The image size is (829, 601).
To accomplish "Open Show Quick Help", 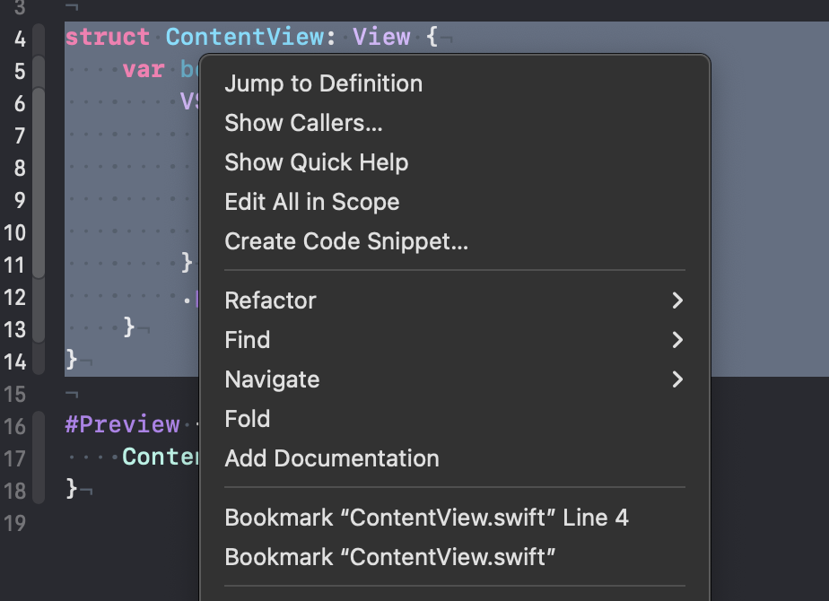I will (316, 162).
